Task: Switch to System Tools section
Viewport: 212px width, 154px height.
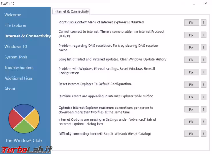Action: click(x=16, y=57)
